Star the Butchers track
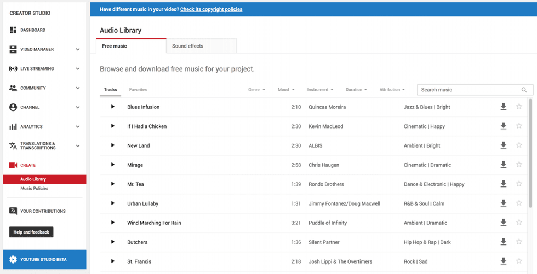Image resolution: width=537 pixels, height=274 pixels. click(x=519, y=242)
